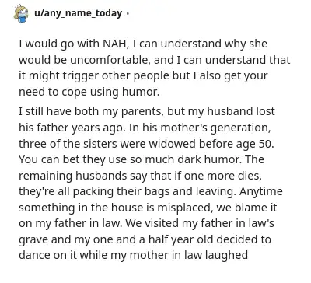Click the commenter's Snoo avatar icon
The width and height of the screenshot is (311, 283).
click(21, 13)
